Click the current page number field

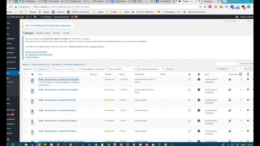click(x=240, y=69)
